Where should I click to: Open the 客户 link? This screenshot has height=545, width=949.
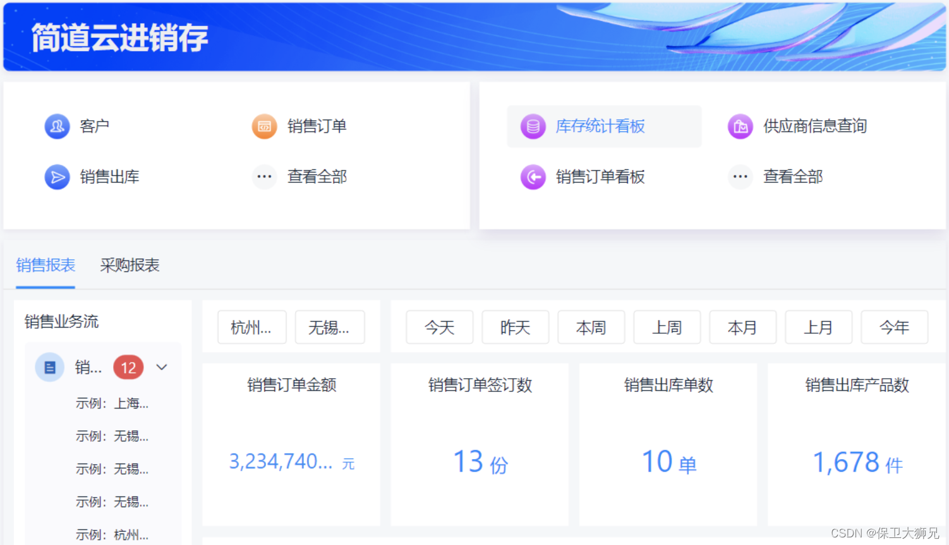tap(94, 126)
